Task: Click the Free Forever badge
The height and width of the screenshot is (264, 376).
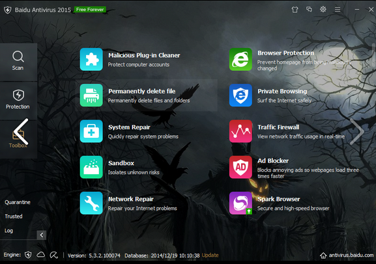Action: pyautogui.click(x=90, y=9)
